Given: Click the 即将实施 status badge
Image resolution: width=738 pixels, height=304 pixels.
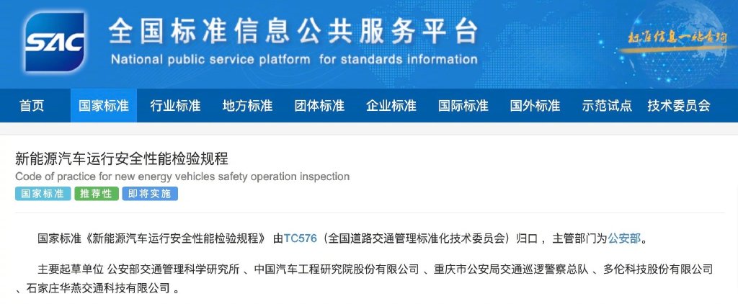Looking at the screenshot, I should click(150, 193).
